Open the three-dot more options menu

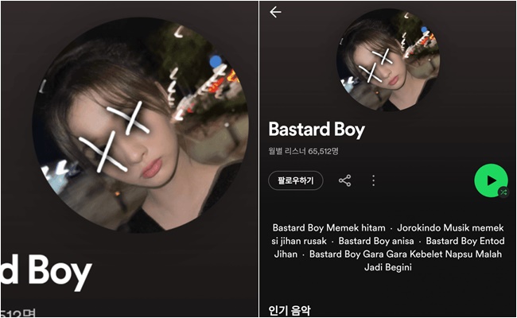coord(373,180)
